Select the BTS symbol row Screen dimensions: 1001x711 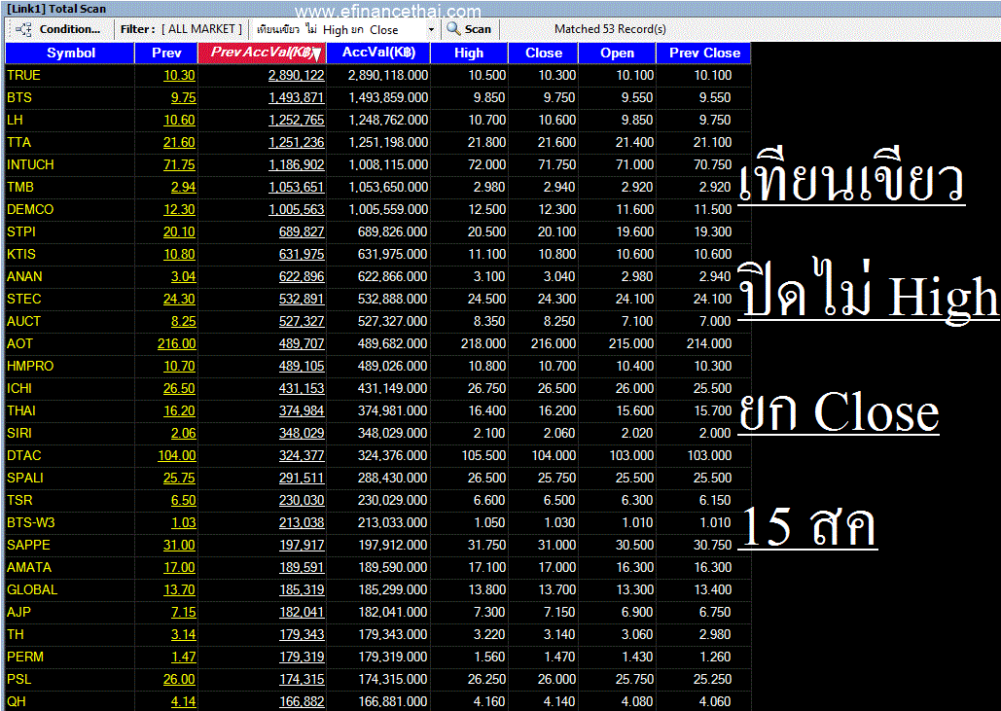point(377,97)
